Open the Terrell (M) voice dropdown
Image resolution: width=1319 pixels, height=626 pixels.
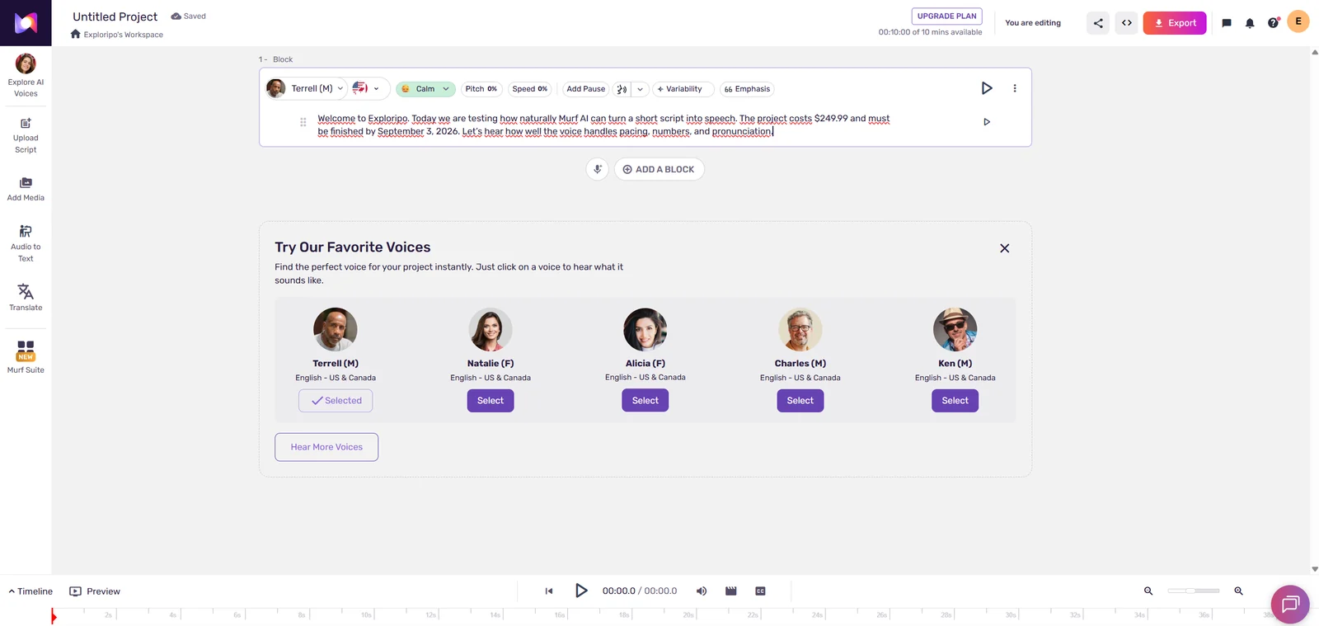coord(306,88)
